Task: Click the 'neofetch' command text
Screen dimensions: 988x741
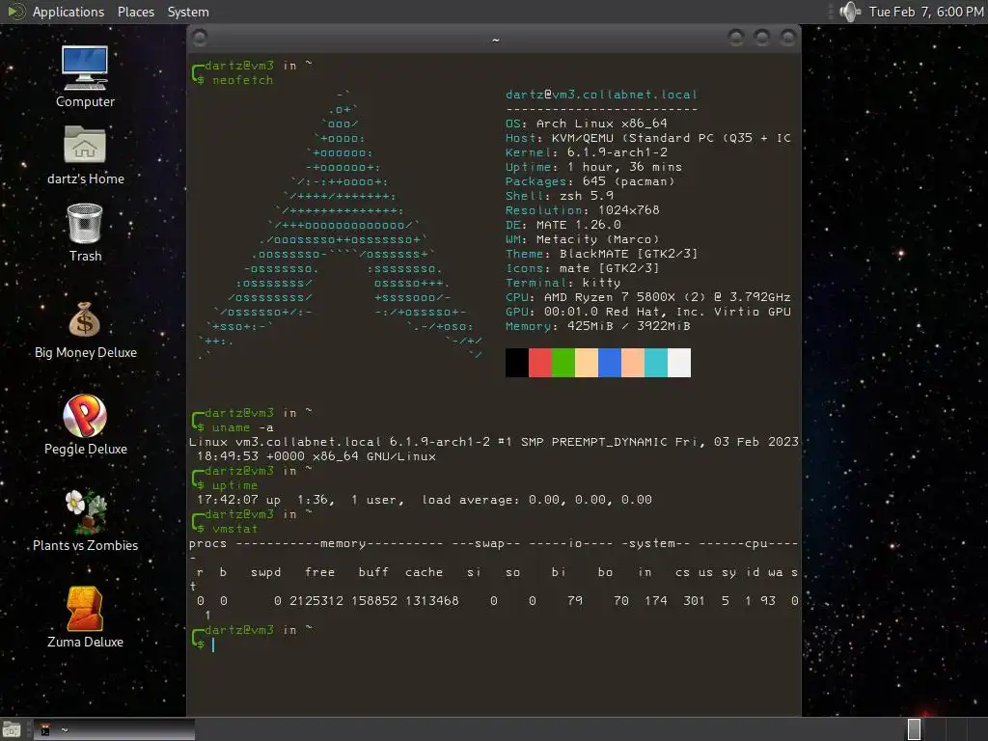Action: pyautogui.click(x=242, y=80)
